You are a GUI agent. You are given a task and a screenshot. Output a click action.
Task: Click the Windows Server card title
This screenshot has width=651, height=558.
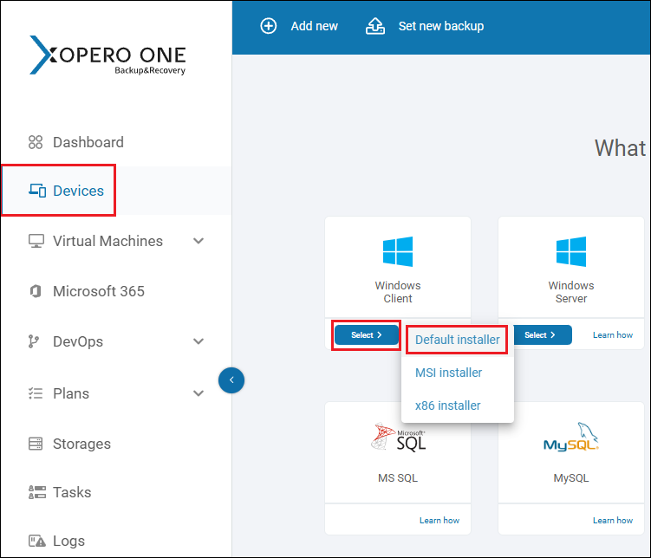571,292
